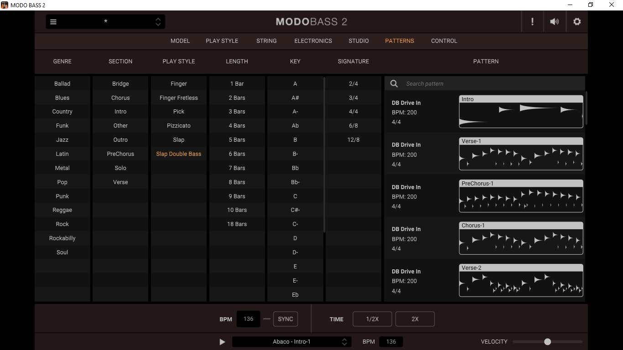Choose 4 Bars length filter
Screen dimensions: 623x350
[237, 126]
